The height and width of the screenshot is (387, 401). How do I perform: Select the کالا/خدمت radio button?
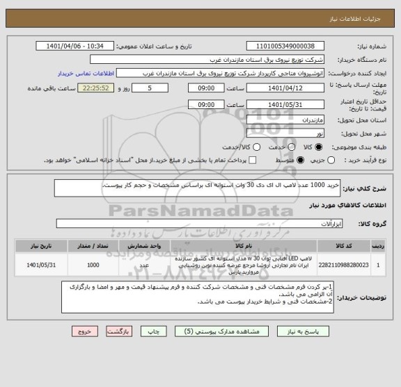(256, 147)
